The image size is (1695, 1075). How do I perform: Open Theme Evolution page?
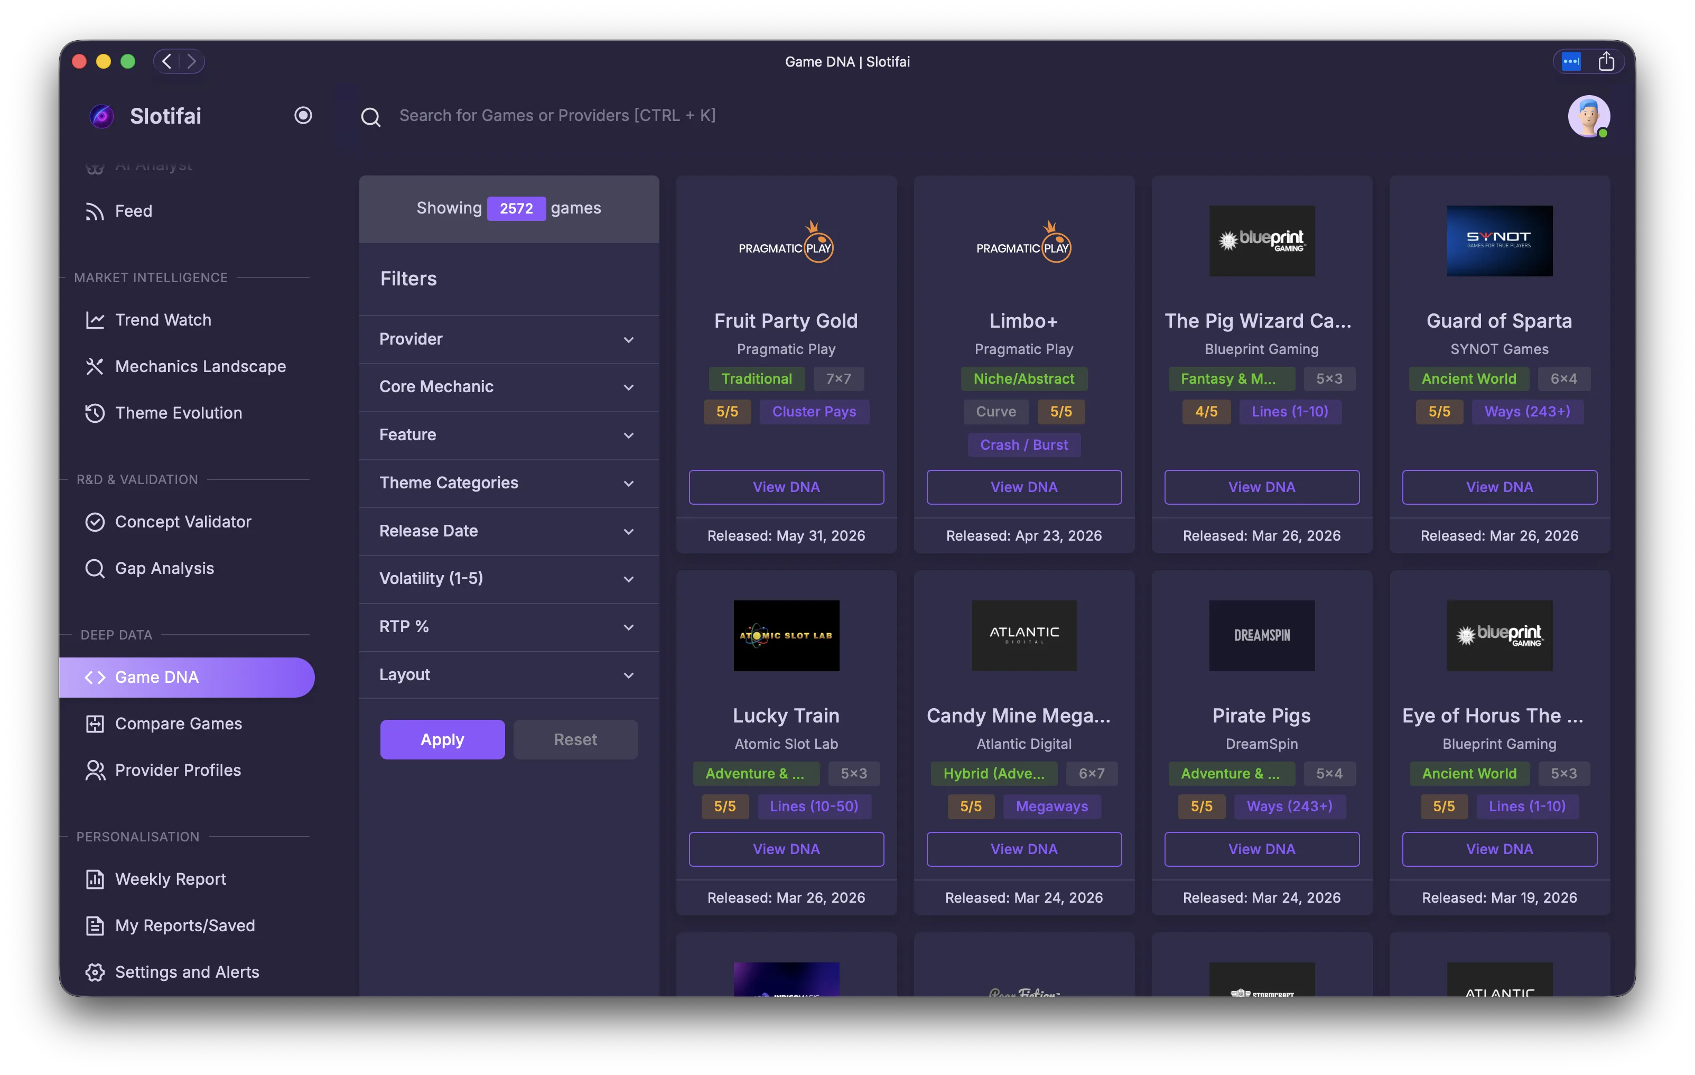187,413
